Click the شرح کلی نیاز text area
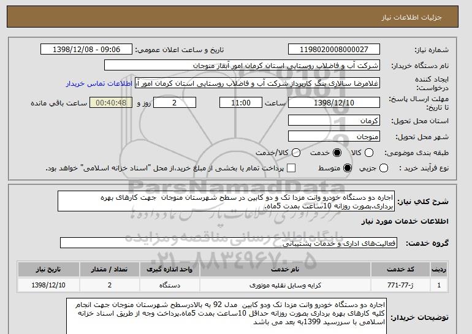 [226, 201]
